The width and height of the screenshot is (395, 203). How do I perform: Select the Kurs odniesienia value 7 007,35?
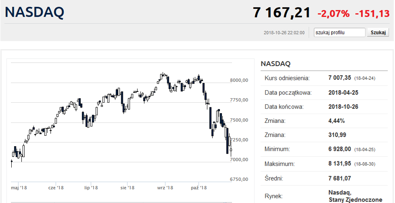(340, 78)
